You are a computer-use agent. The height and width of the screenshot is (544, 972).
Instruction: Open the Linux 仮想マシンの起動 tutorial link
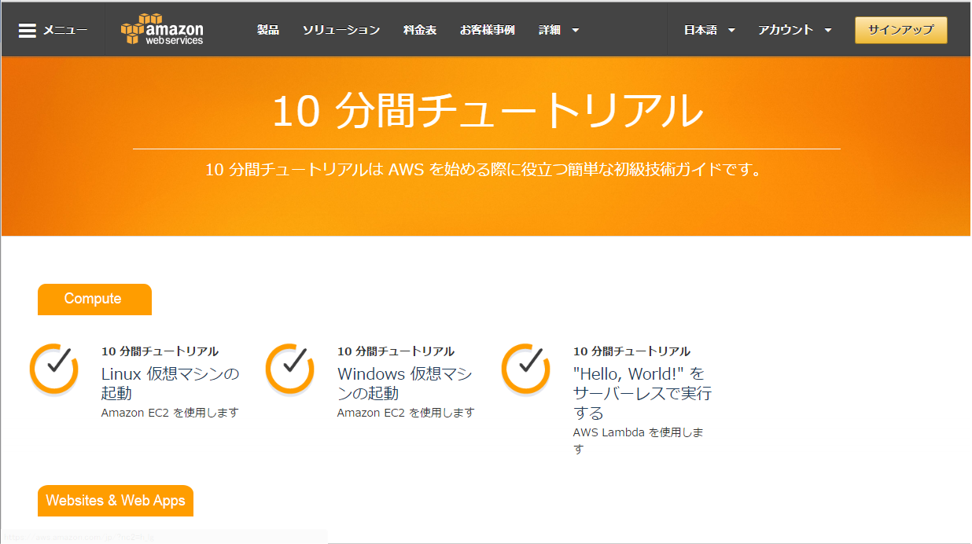(x=171, y=383)
